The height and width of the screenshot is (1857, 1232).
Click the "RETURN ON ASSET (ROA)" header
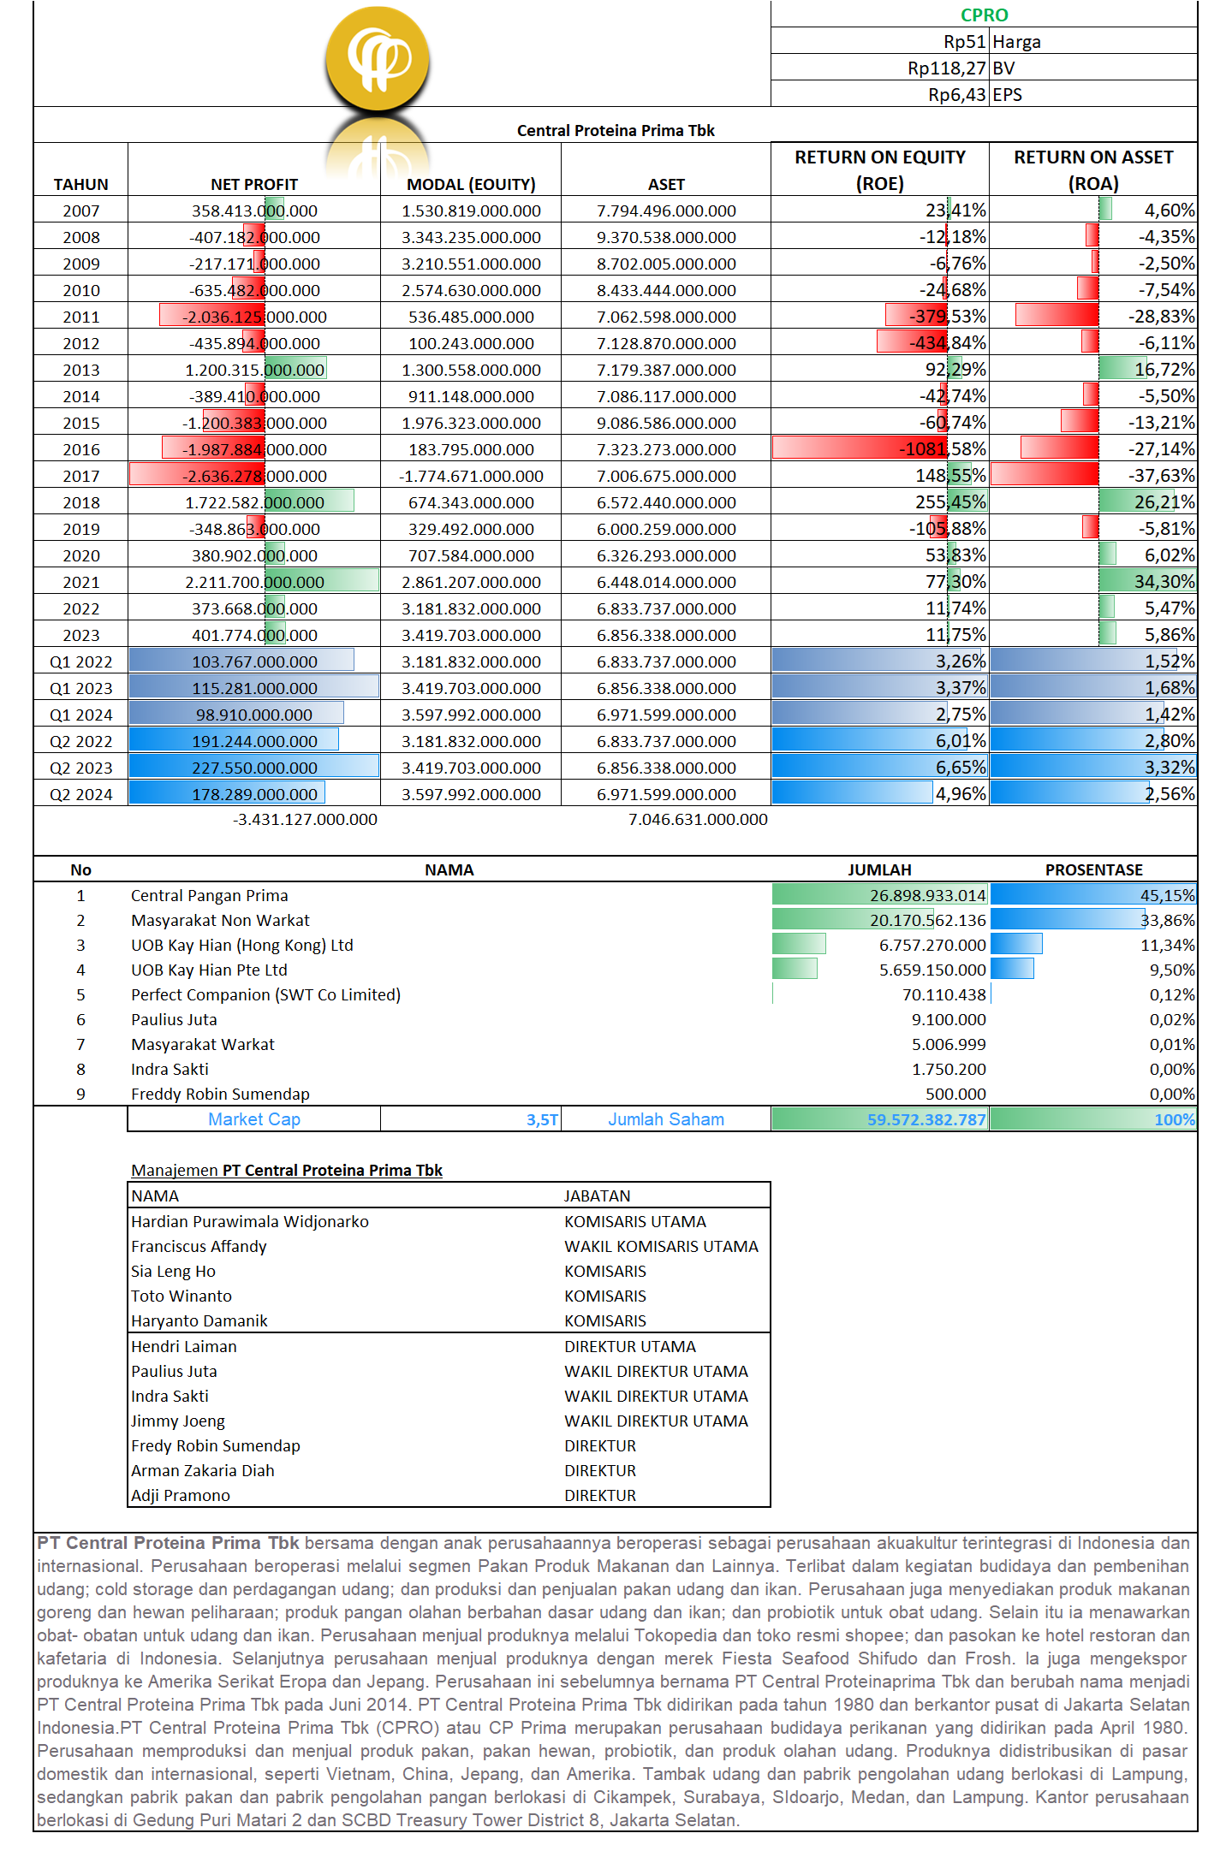point(1093,169)
